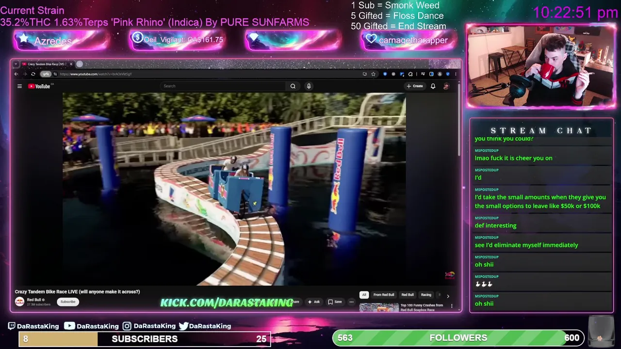Go back with the browser back arrow

point(16,74)
